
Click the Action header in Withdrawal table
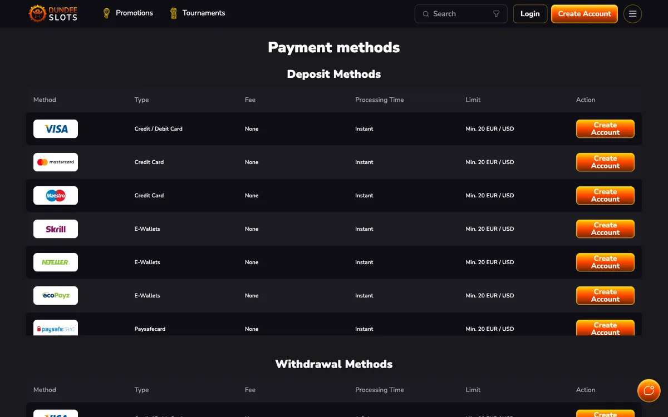pos(586,390)
